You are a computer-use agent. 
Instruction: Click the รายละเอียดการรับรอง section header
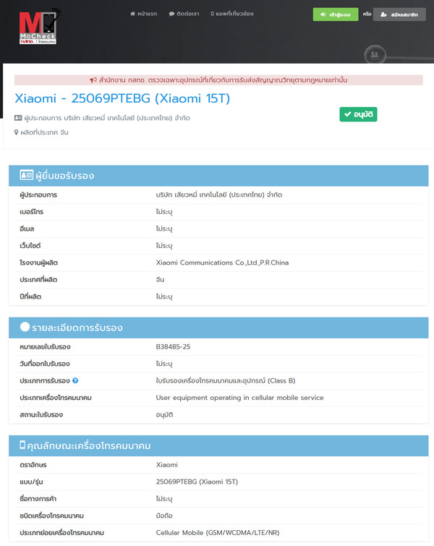tap(82, 328)
